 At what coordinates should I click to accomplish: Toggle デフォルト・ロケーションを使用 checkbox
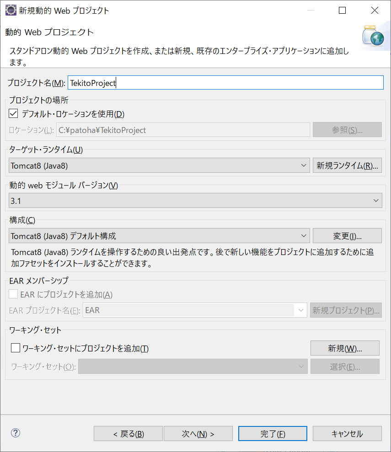click(x=13, y=114)
